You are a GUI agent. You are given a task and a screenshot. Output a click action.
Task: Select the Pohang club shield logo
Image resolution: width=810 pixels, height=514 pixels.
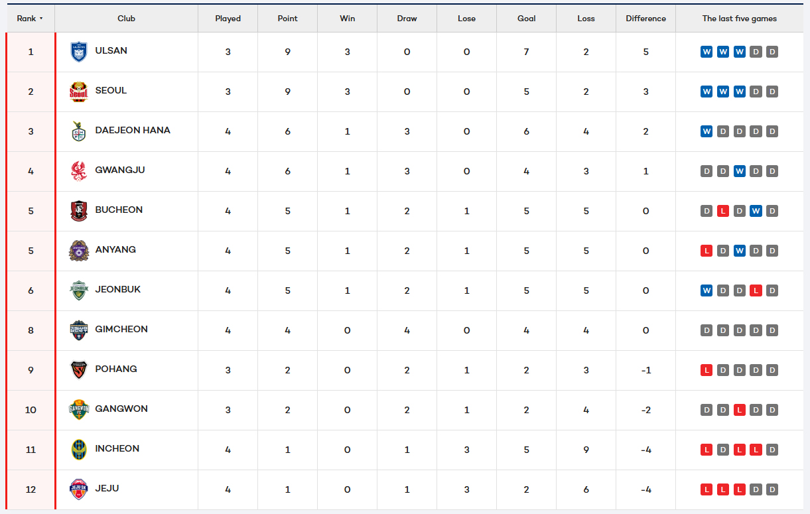(x=79, y=370)
